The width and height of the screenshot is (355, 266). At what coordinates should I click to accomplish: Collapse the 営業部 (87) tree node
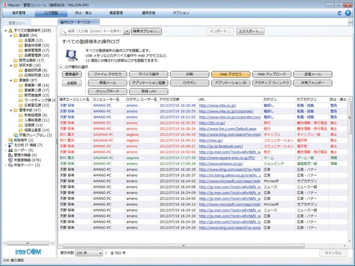(11, 80)
